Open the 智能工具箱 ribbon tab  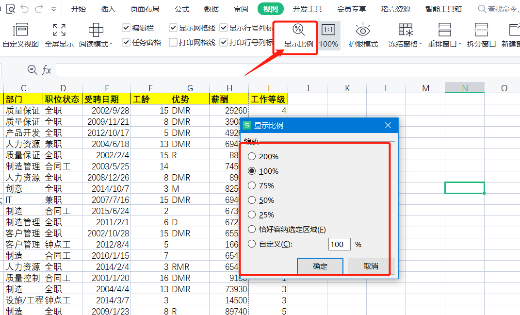[443, 9]
